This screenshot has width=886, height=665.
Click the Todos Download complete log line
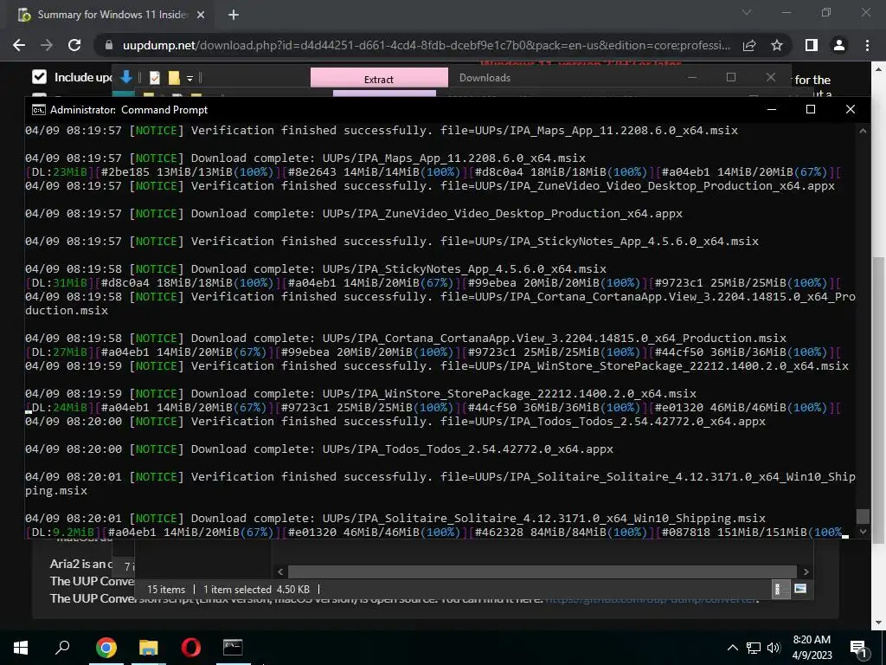[319, 449]
